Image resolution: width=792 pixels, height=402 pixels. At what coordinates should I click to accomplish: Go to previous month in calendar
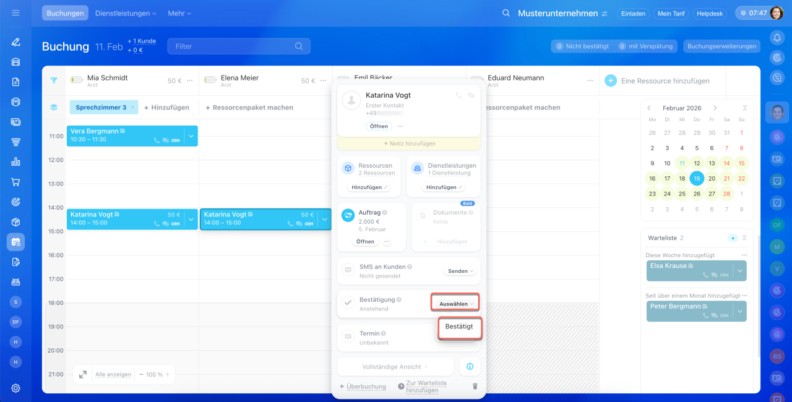tap(649, 108)
